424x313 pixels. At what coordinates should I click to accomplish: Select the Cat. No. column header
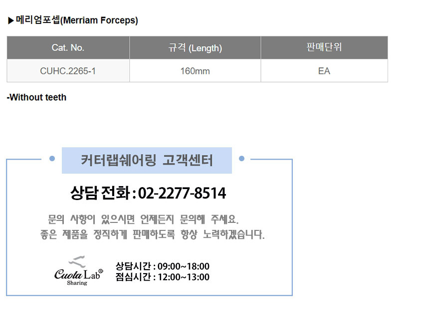pos(68,48)
